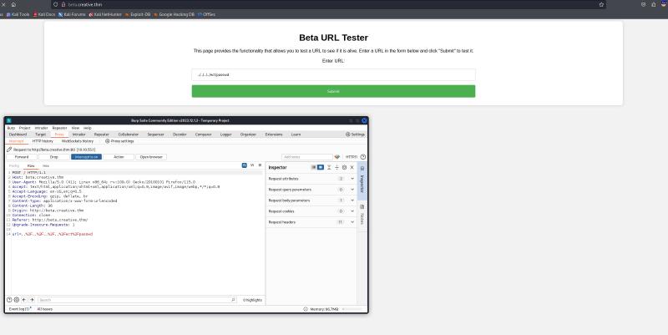Expand Request body parameters section
668x335 pixels.
point(352,200)
